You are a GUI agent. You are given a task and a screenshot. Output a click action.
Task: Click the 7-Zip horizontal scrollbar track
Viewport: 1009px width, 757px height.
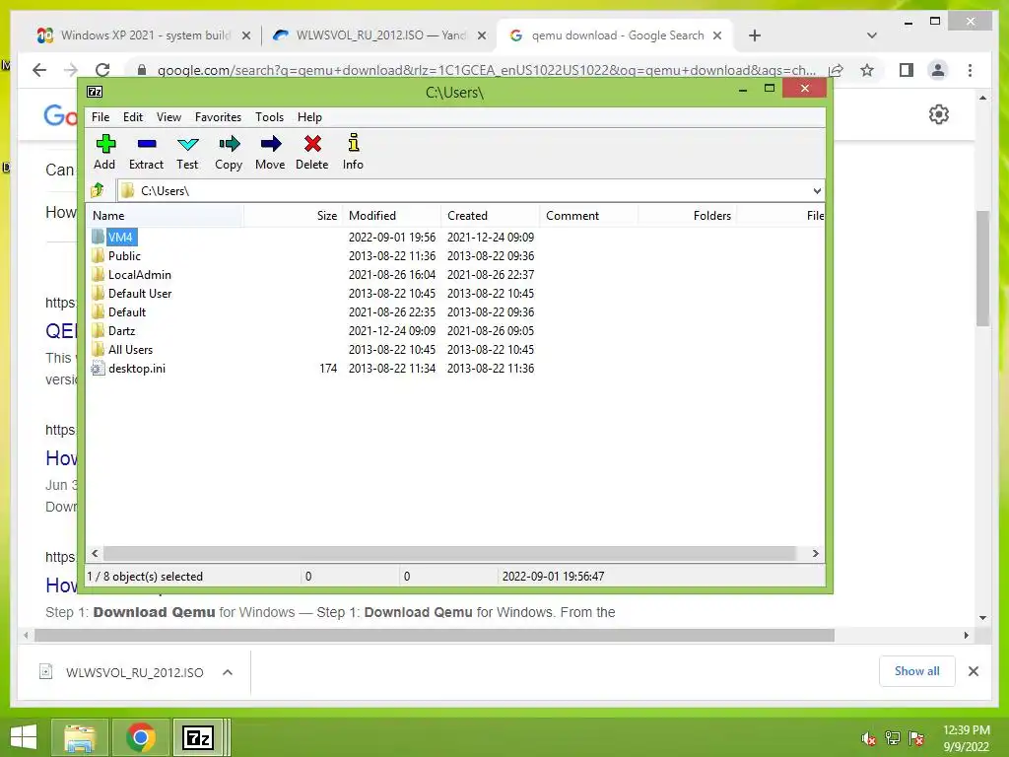(449, 554)
